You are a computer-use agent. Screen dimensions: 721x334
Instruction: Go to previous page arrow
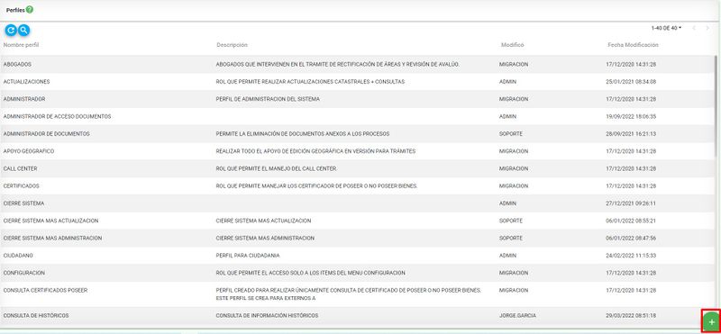694,29
